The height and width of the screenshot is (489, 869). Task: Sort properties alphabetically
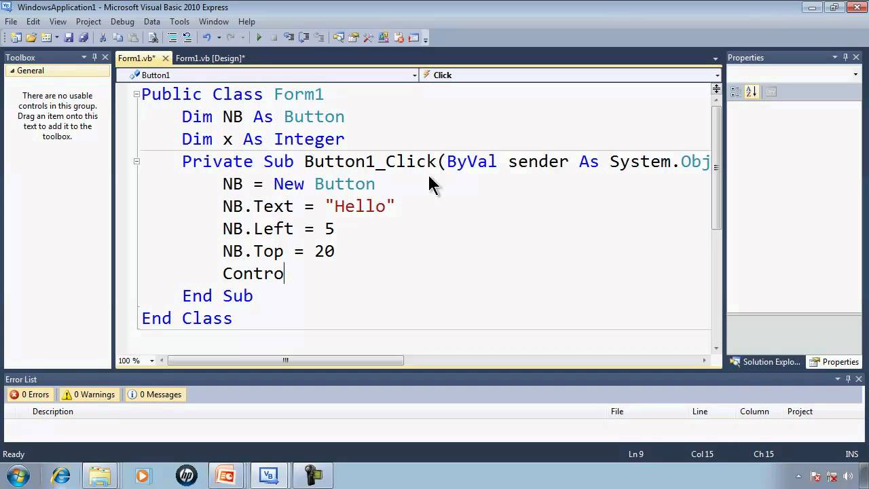click(x=752, y=92)
